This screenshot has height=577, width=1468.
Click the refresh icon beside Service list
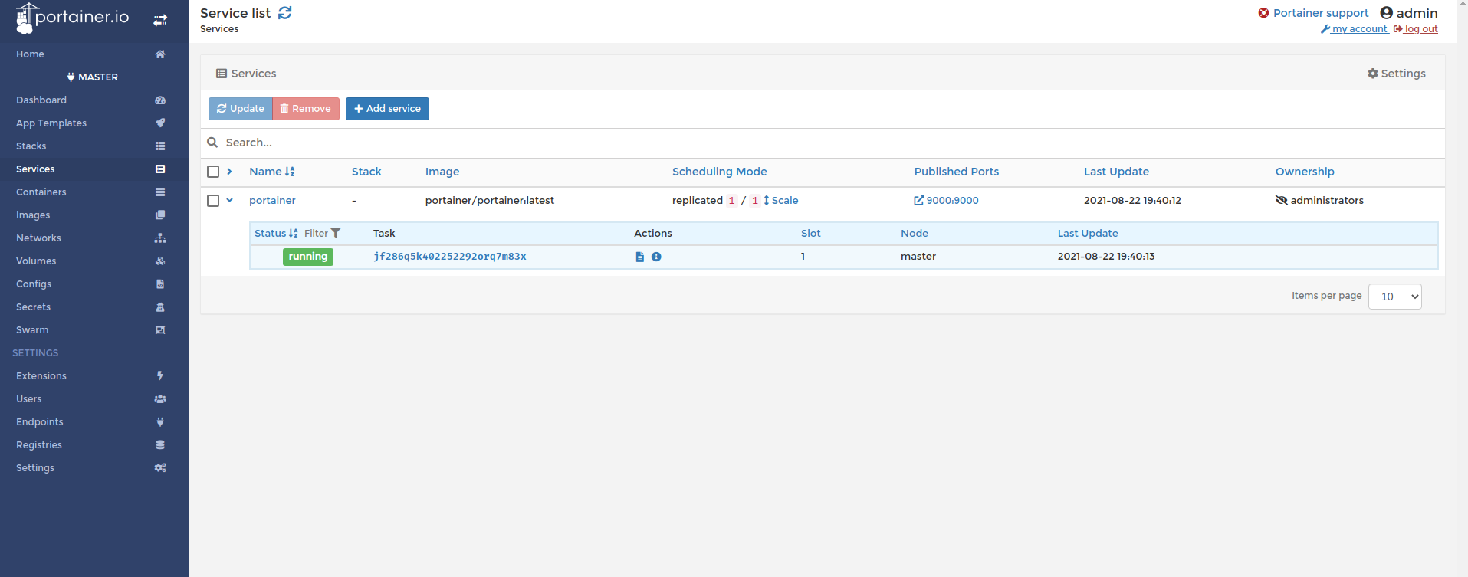[x=285, y=13]
